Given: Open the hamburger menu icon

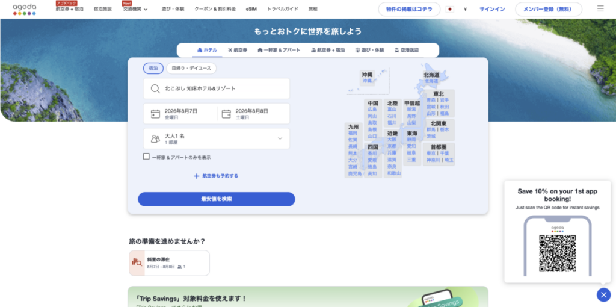Looking at the screenshot, I should 600,8.
